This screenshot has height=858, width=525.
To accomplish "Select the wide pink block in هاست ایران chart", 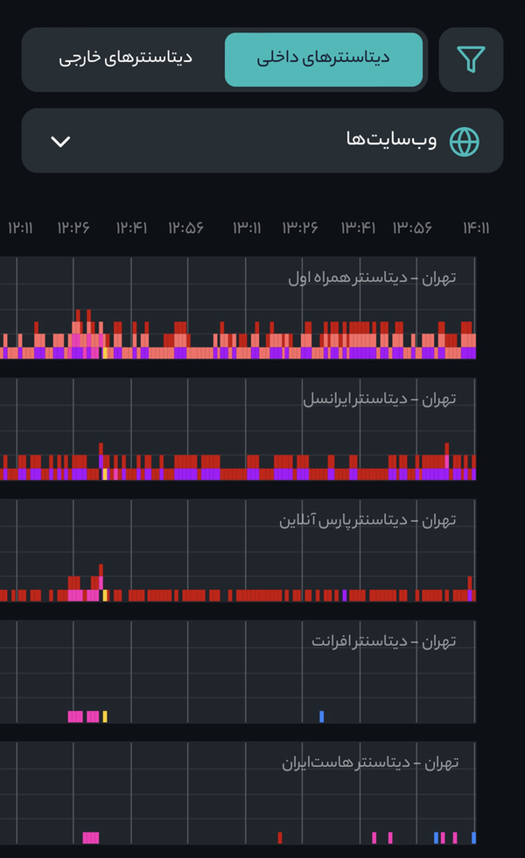I will click(91, 837).
